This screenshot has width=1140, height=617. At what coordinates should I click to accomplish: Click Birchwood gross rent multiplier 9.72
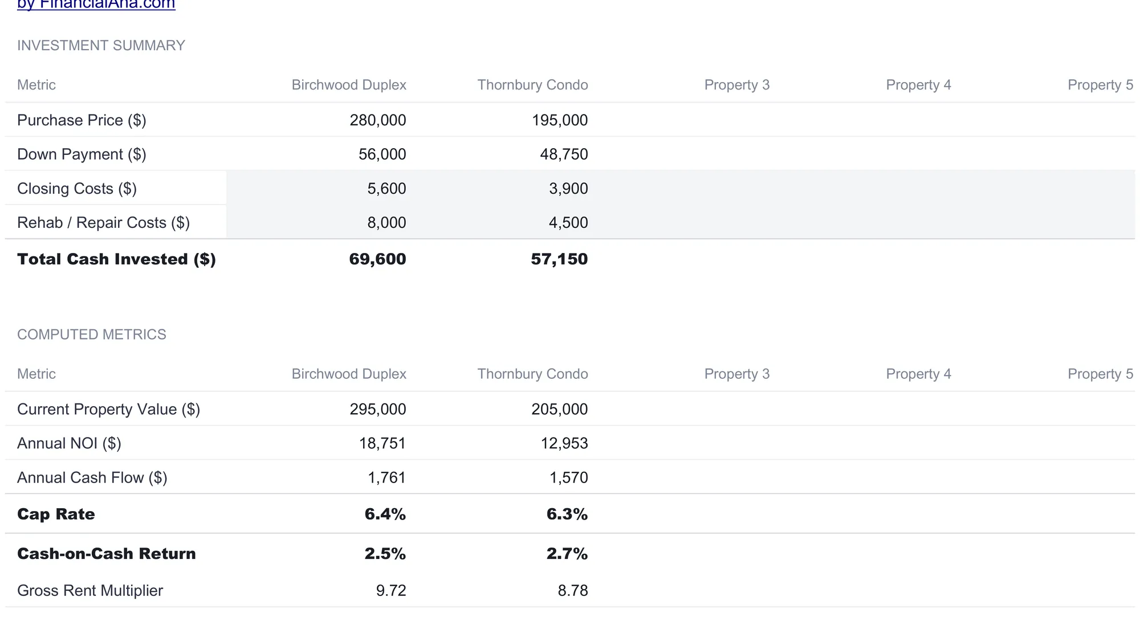(x=391, y=591)
